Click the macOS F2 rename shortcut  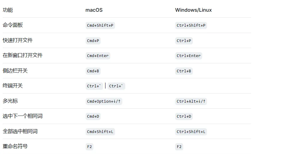coord(89,147)
